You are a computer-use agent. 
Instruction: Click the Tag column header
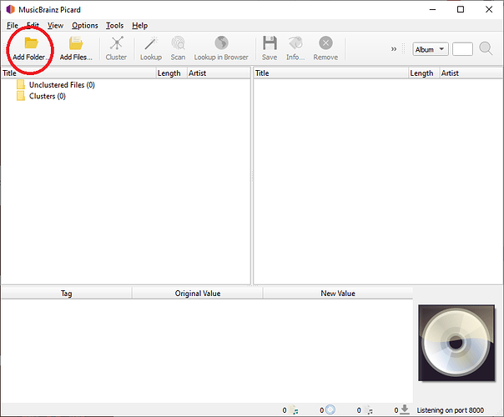67,294
